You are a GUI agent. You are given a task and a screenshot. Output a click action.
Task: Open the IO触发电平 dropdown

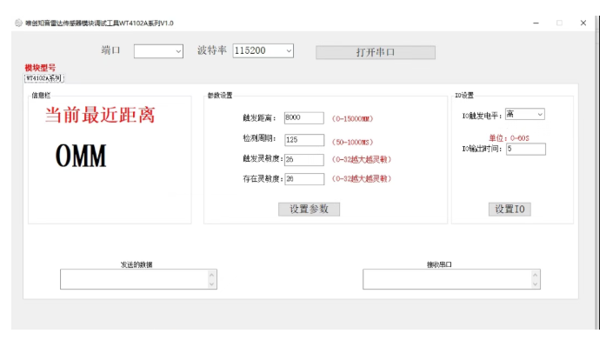(525, 114)
